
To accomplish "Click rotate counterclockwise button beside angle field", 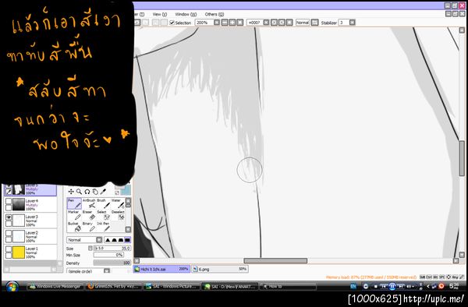I will (275, 23).
